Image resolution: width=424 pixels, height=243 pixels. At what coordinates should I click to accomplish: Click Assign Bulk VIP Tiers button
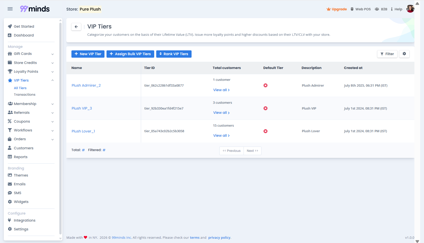pos(130,54)
